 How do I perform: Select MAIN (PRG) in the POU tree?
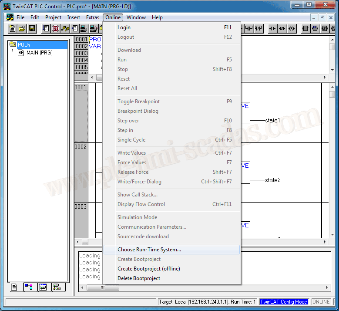point(39,53)
